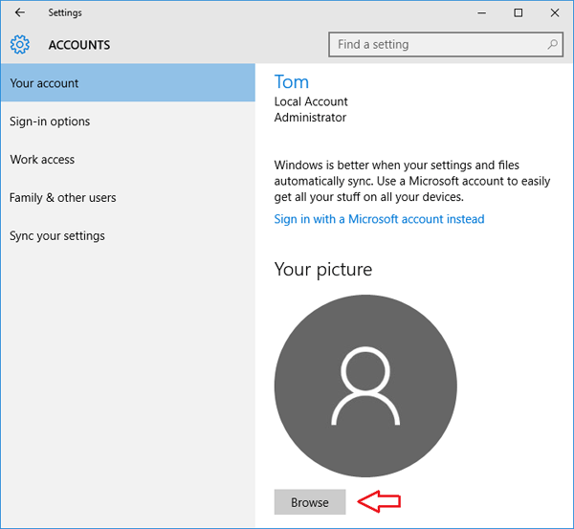574x529 pixels.
Task: Click the default user avatar picture
Action: pos(365,386)
